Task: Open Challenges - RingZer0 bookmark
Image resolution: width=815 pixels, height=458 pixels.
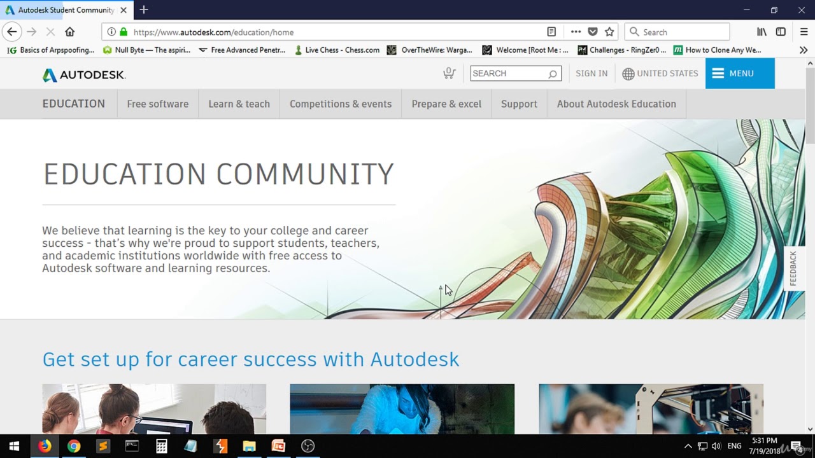Action: [621, 50]
